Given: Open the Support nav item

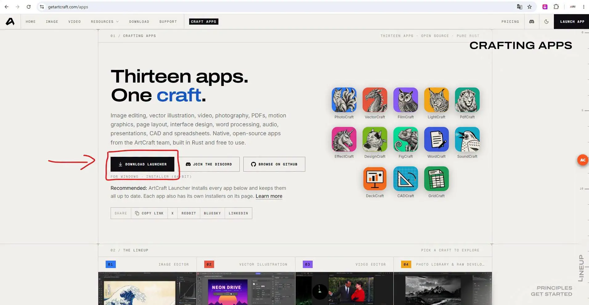Looking at the screenshot, I should tap(168, 22).
